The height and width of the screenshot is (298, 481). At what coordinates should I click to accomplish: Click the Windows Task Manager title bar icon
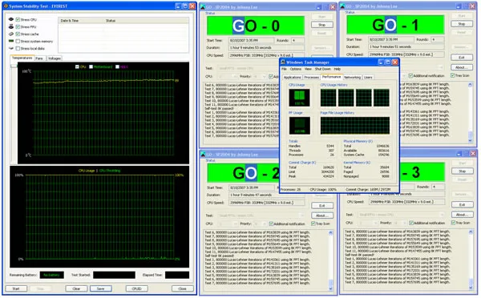click(283, 62)
